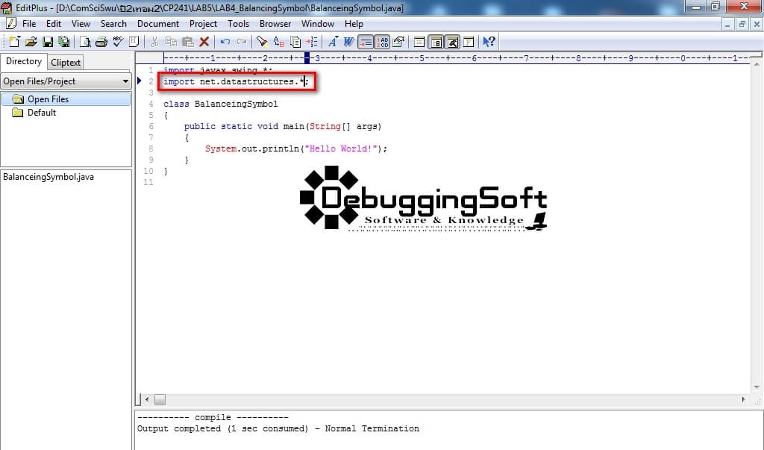The width and height of the screenshot is (764, 450).
Task: Open the Document menu
Action: click(x=158, y=24)
